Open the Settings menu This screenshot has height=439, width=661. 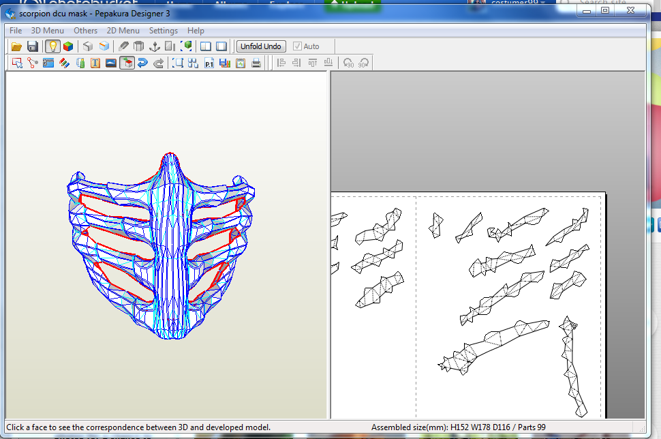(x=163, y=31)
